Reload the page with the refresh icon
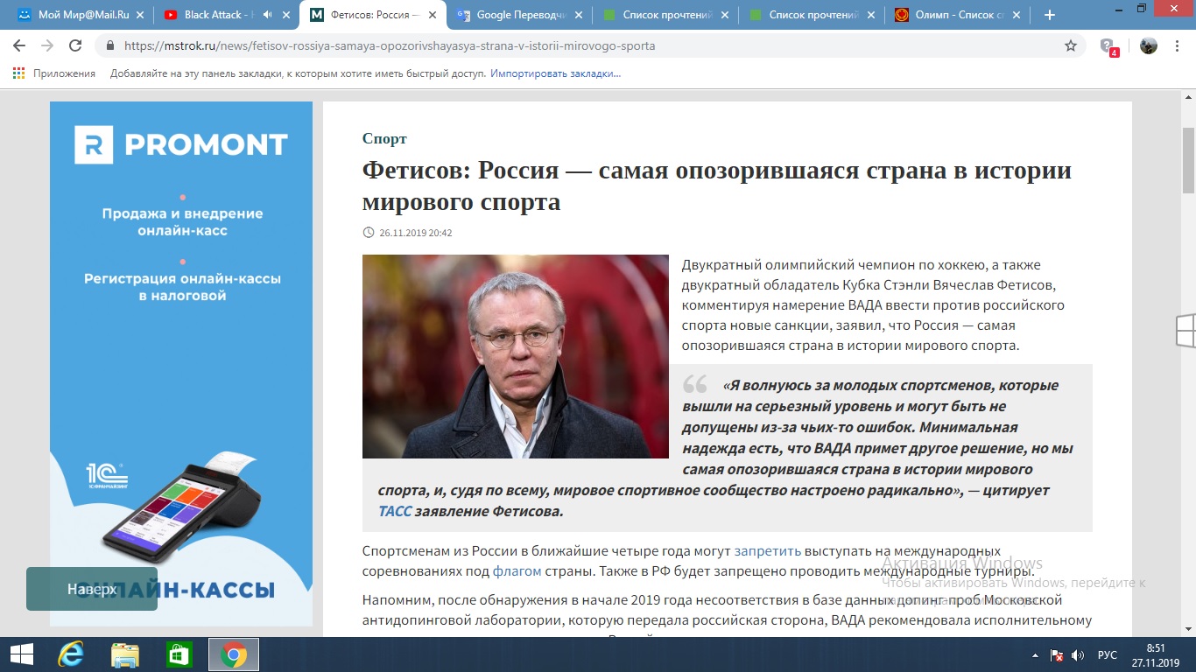Viewport: 1196px width, 672px height. tap(75, 46)
